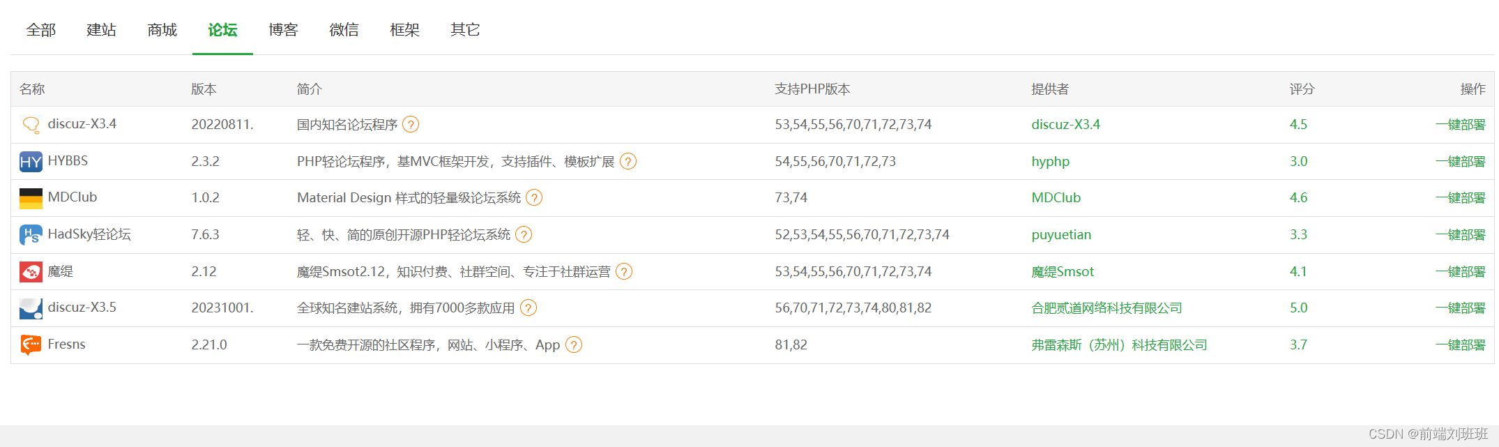Open help icon after 魔缇Smsot2.12 description
This screenshot has height=447, width=1499.
[624, 271]
